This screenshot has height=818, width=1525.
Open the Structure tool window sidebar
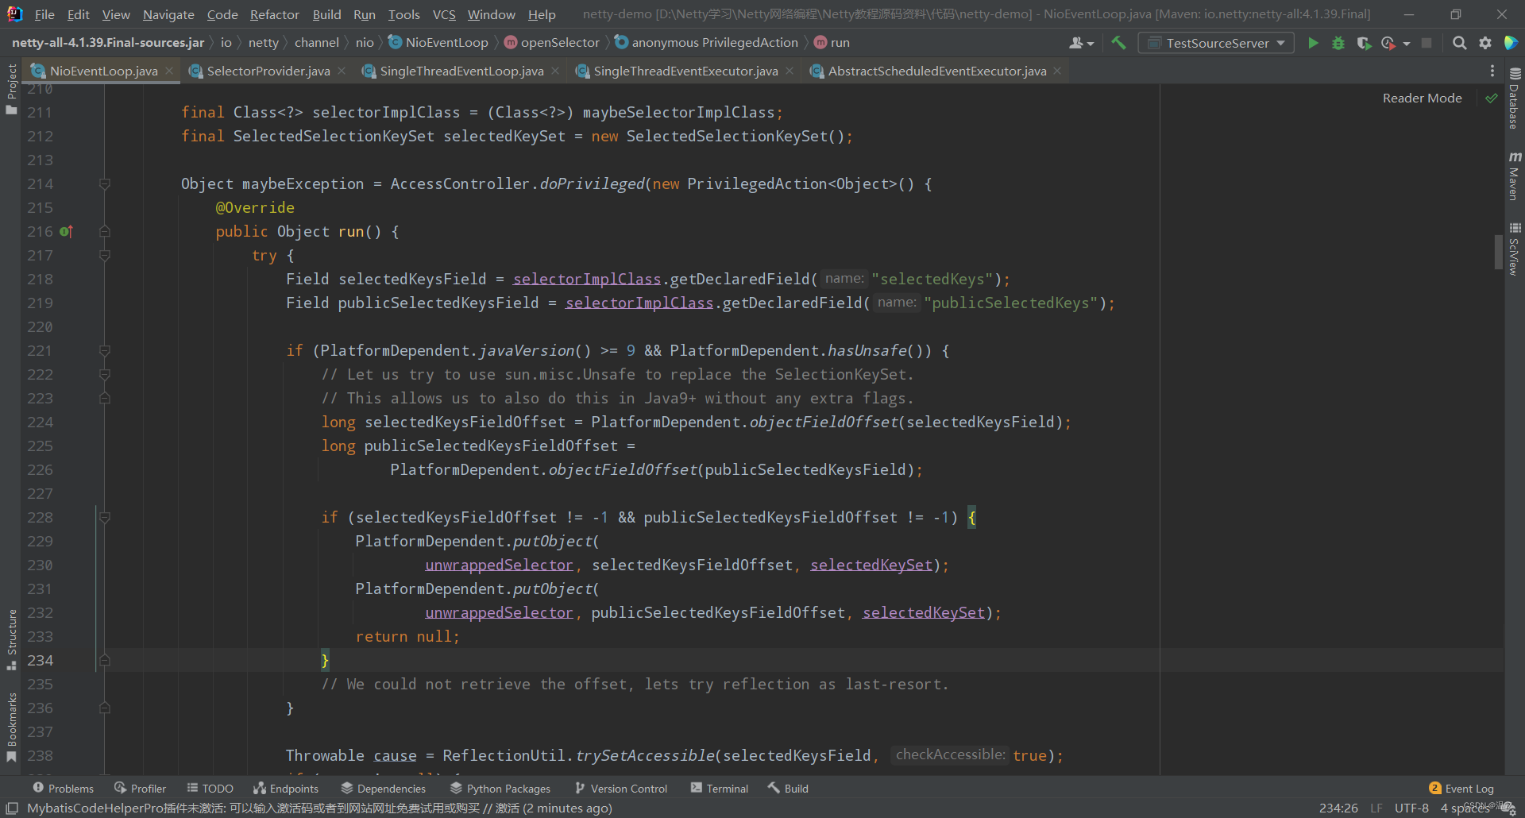11,639
